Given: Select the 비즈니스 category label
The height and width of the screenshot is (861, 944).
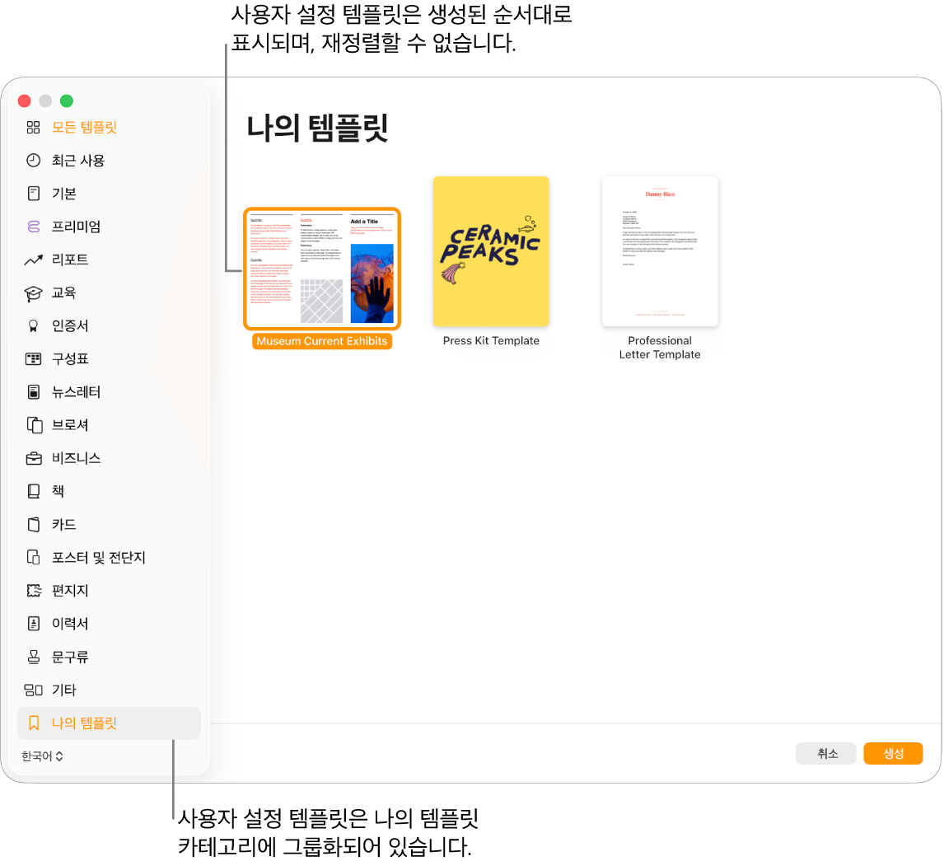Looking at the screenshot, I should [76, 458].
